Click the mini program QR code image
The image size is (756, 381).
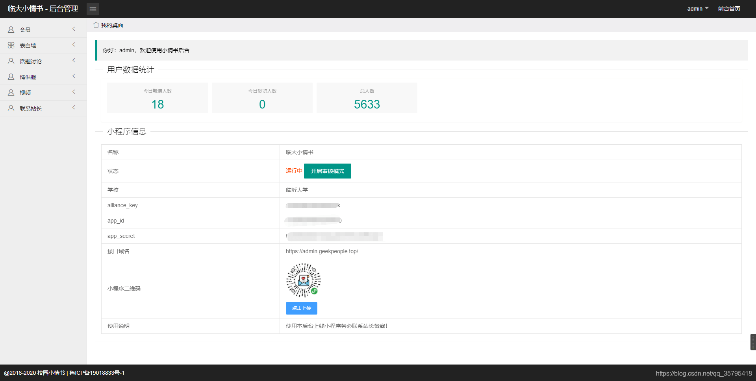[x=304, y=280]
